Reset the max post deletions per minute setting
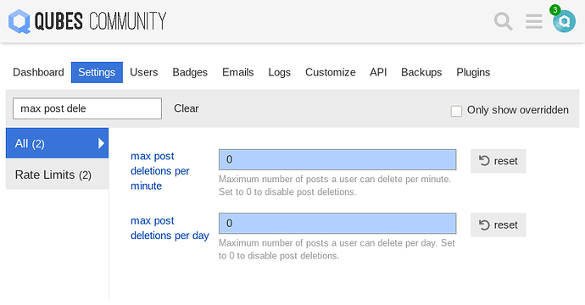 click(x=498, y=161)
